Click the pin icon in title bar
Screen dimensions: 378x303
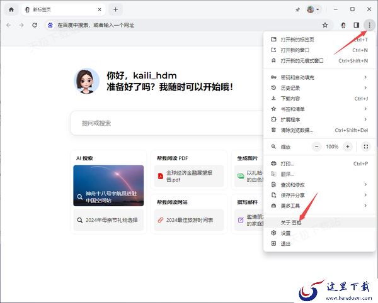pyautogui.click(x=297, y=9)
